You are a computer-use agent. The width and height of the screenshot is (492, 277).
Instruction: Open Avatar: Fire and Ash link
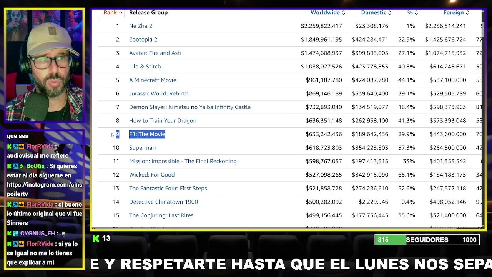155,53
